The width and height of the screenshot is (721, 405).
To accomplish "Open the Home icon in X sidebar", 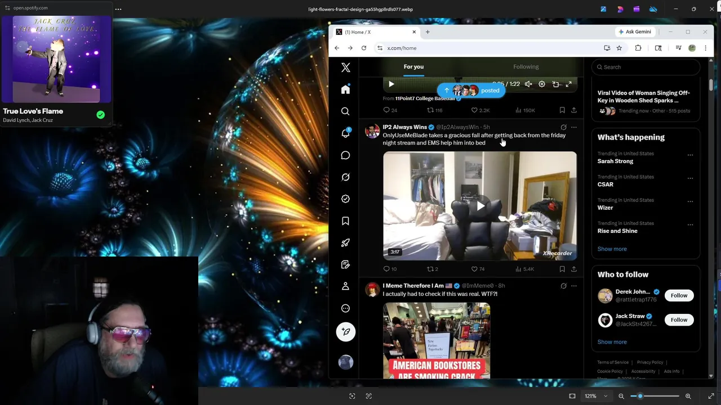I will coord(345,89).
